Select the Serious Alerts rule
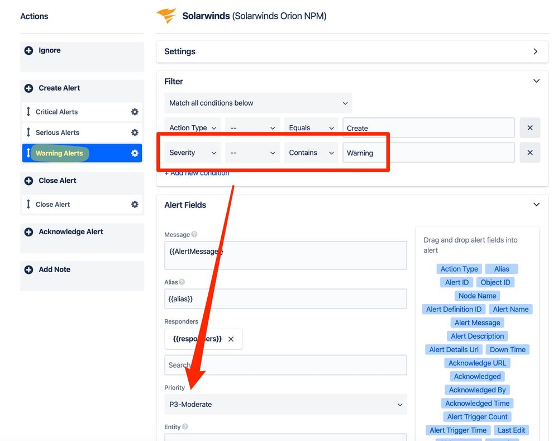This screenshot has width=558, height=441. 82,132
